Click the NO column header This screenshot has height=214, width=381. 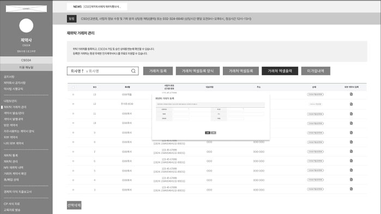click(94, 87)
